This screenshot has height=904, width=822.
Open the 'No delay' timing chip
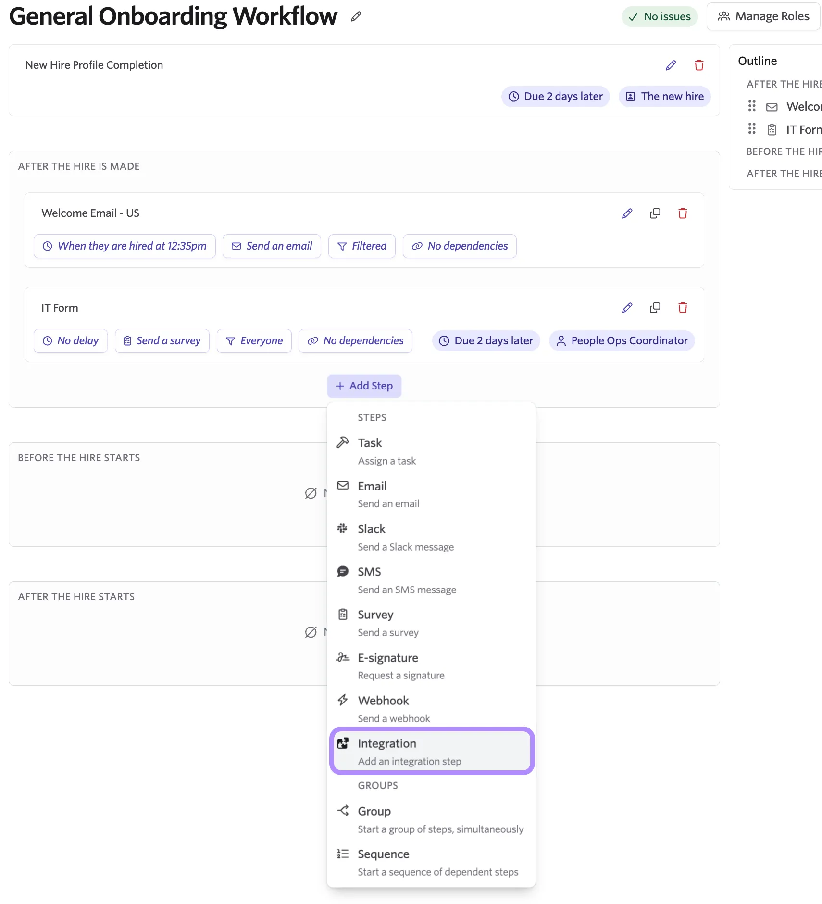[x=71, y=341]
